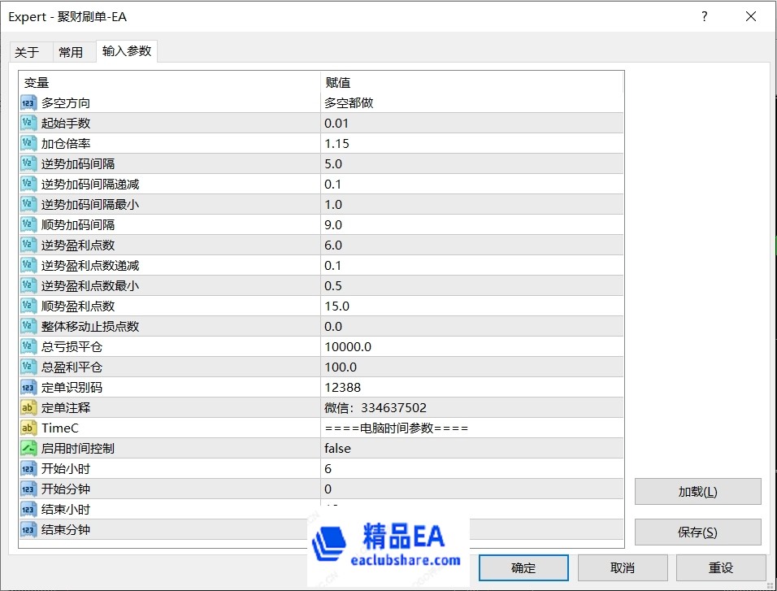Select the icon beside 总亏损平仓
Screen dimensions: 777x591
(28, 346)
